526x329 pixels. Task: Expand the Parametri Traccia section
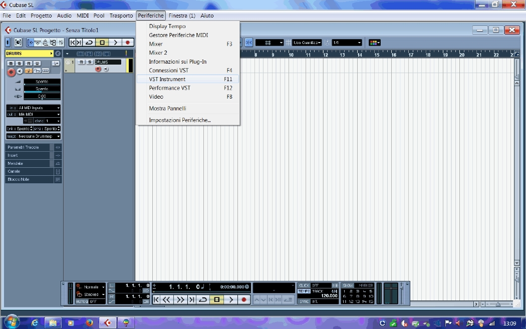click(x=33, y=147)
